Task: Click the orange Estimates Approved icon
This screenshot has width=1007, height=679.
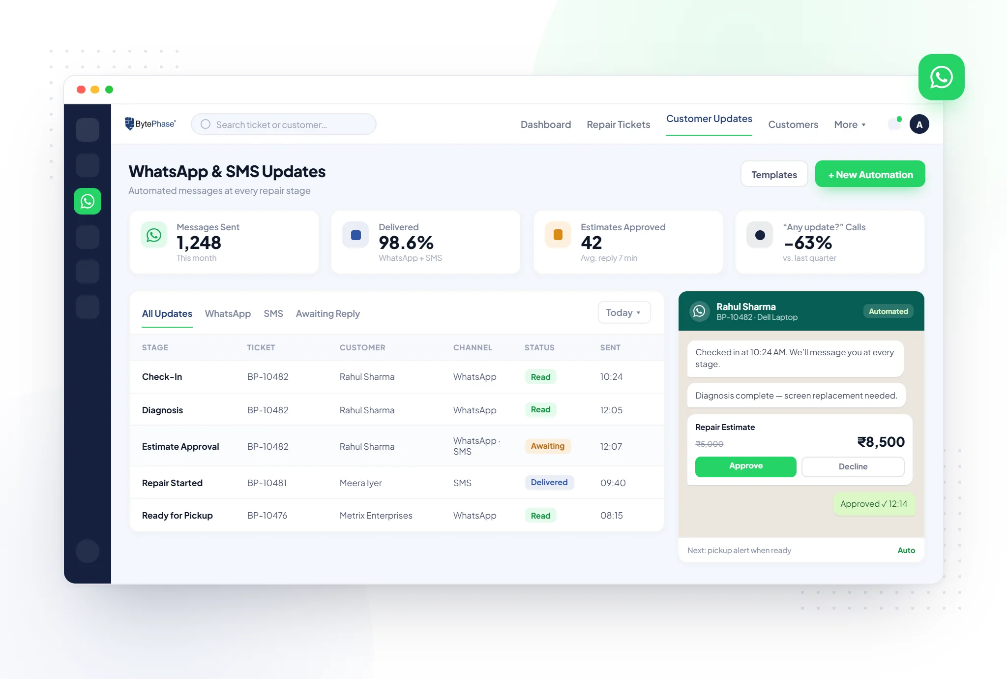Action: pyautogui.click(x=558, y=235)
